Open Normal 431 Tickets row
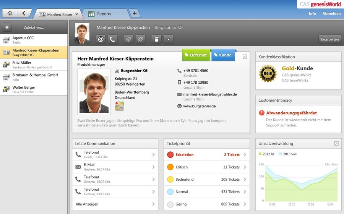The image size is (344, 214). pos(207,191)
